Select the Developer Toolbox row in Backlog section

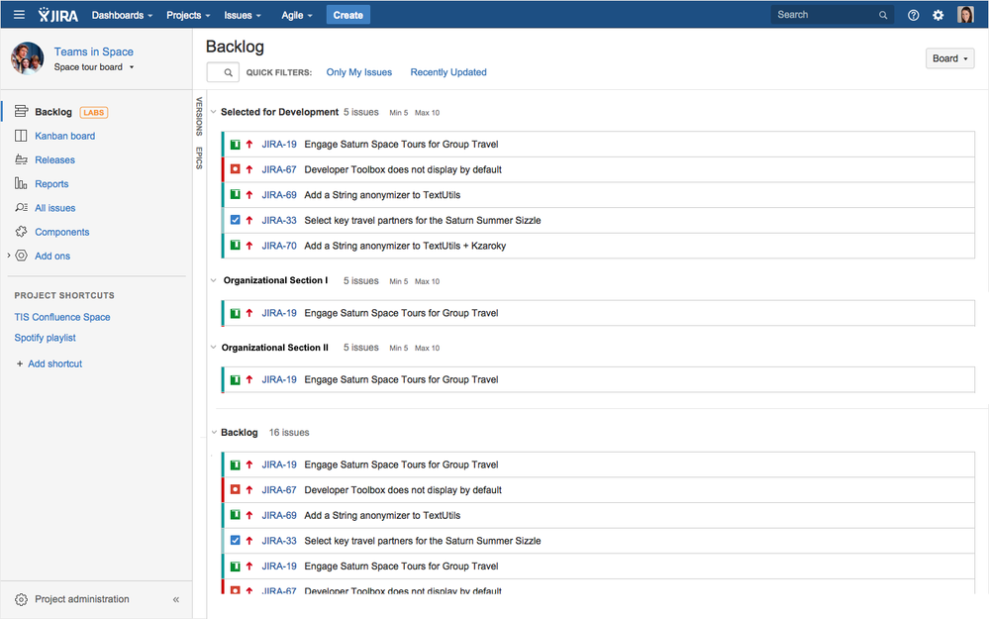tap(598, 489)
